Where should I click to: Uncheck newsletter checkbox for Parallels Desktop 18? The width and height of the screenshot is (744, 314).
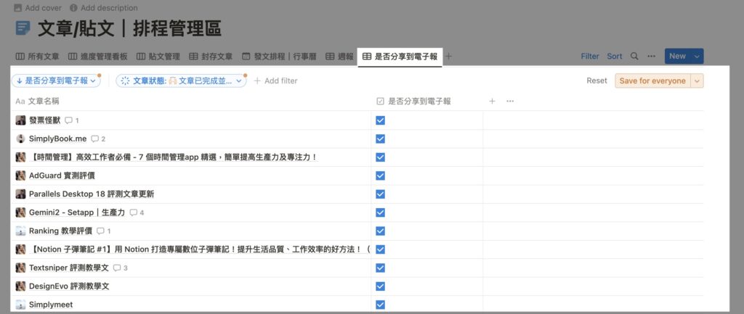(x=380, y=194)
